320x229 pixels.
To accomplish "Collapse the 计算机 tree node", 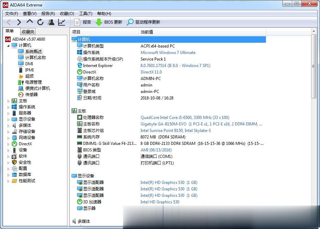I will click(x=8, y=46).
